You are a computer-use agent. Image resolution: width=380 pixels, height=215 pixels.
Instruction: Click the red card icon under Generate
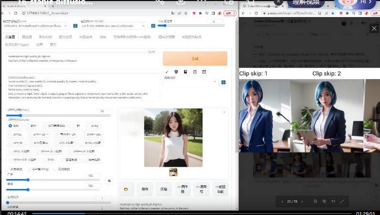tap(185, 72)
